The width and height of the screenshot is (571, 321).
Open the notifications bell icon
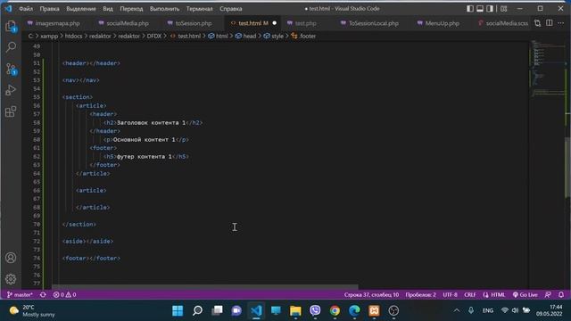click(x=561, y=295)
